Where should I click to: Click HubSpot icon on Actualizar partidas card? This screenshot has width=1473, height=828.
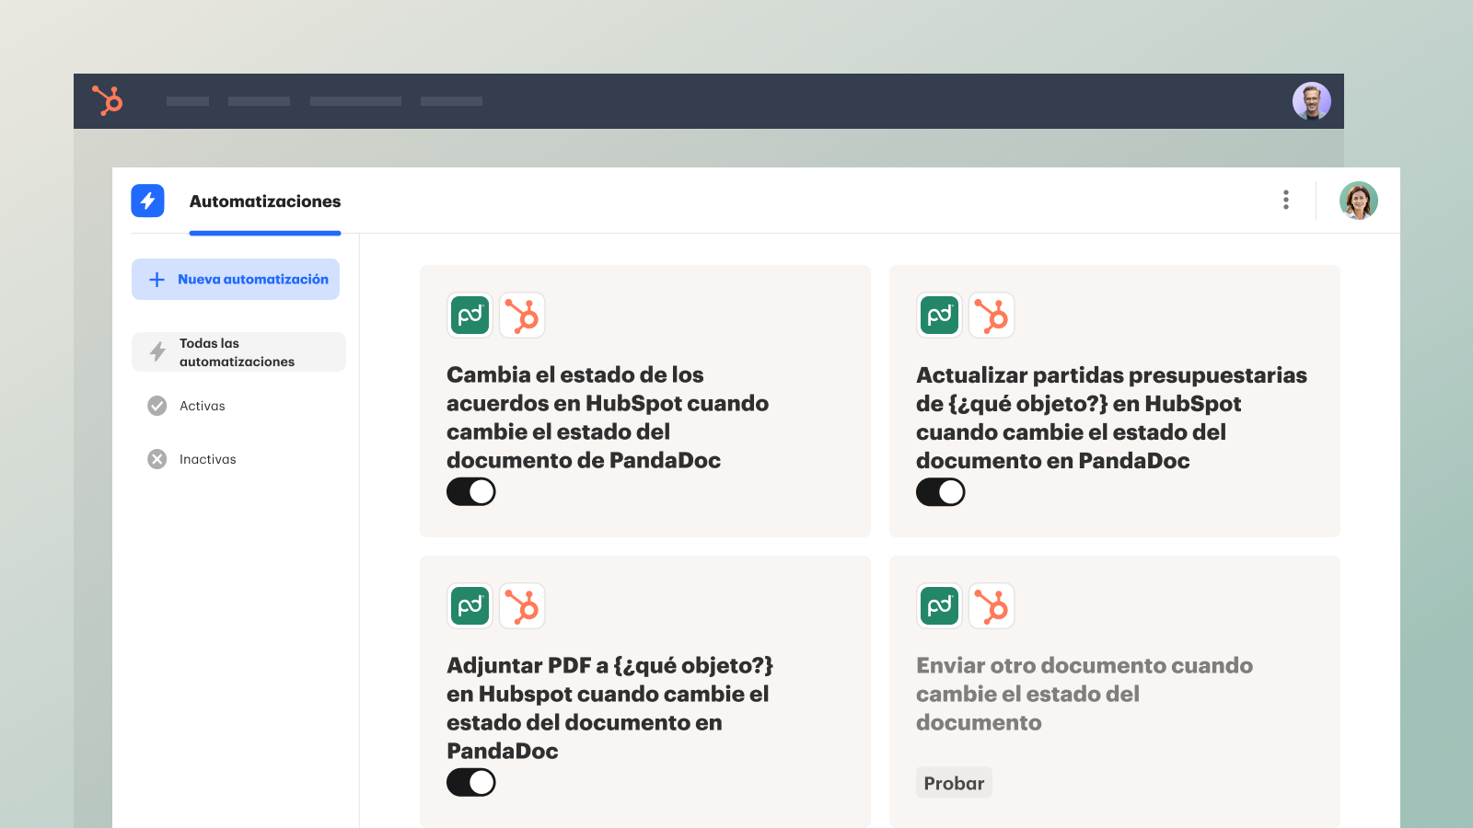pyautogui.click(x=992, y=316)
